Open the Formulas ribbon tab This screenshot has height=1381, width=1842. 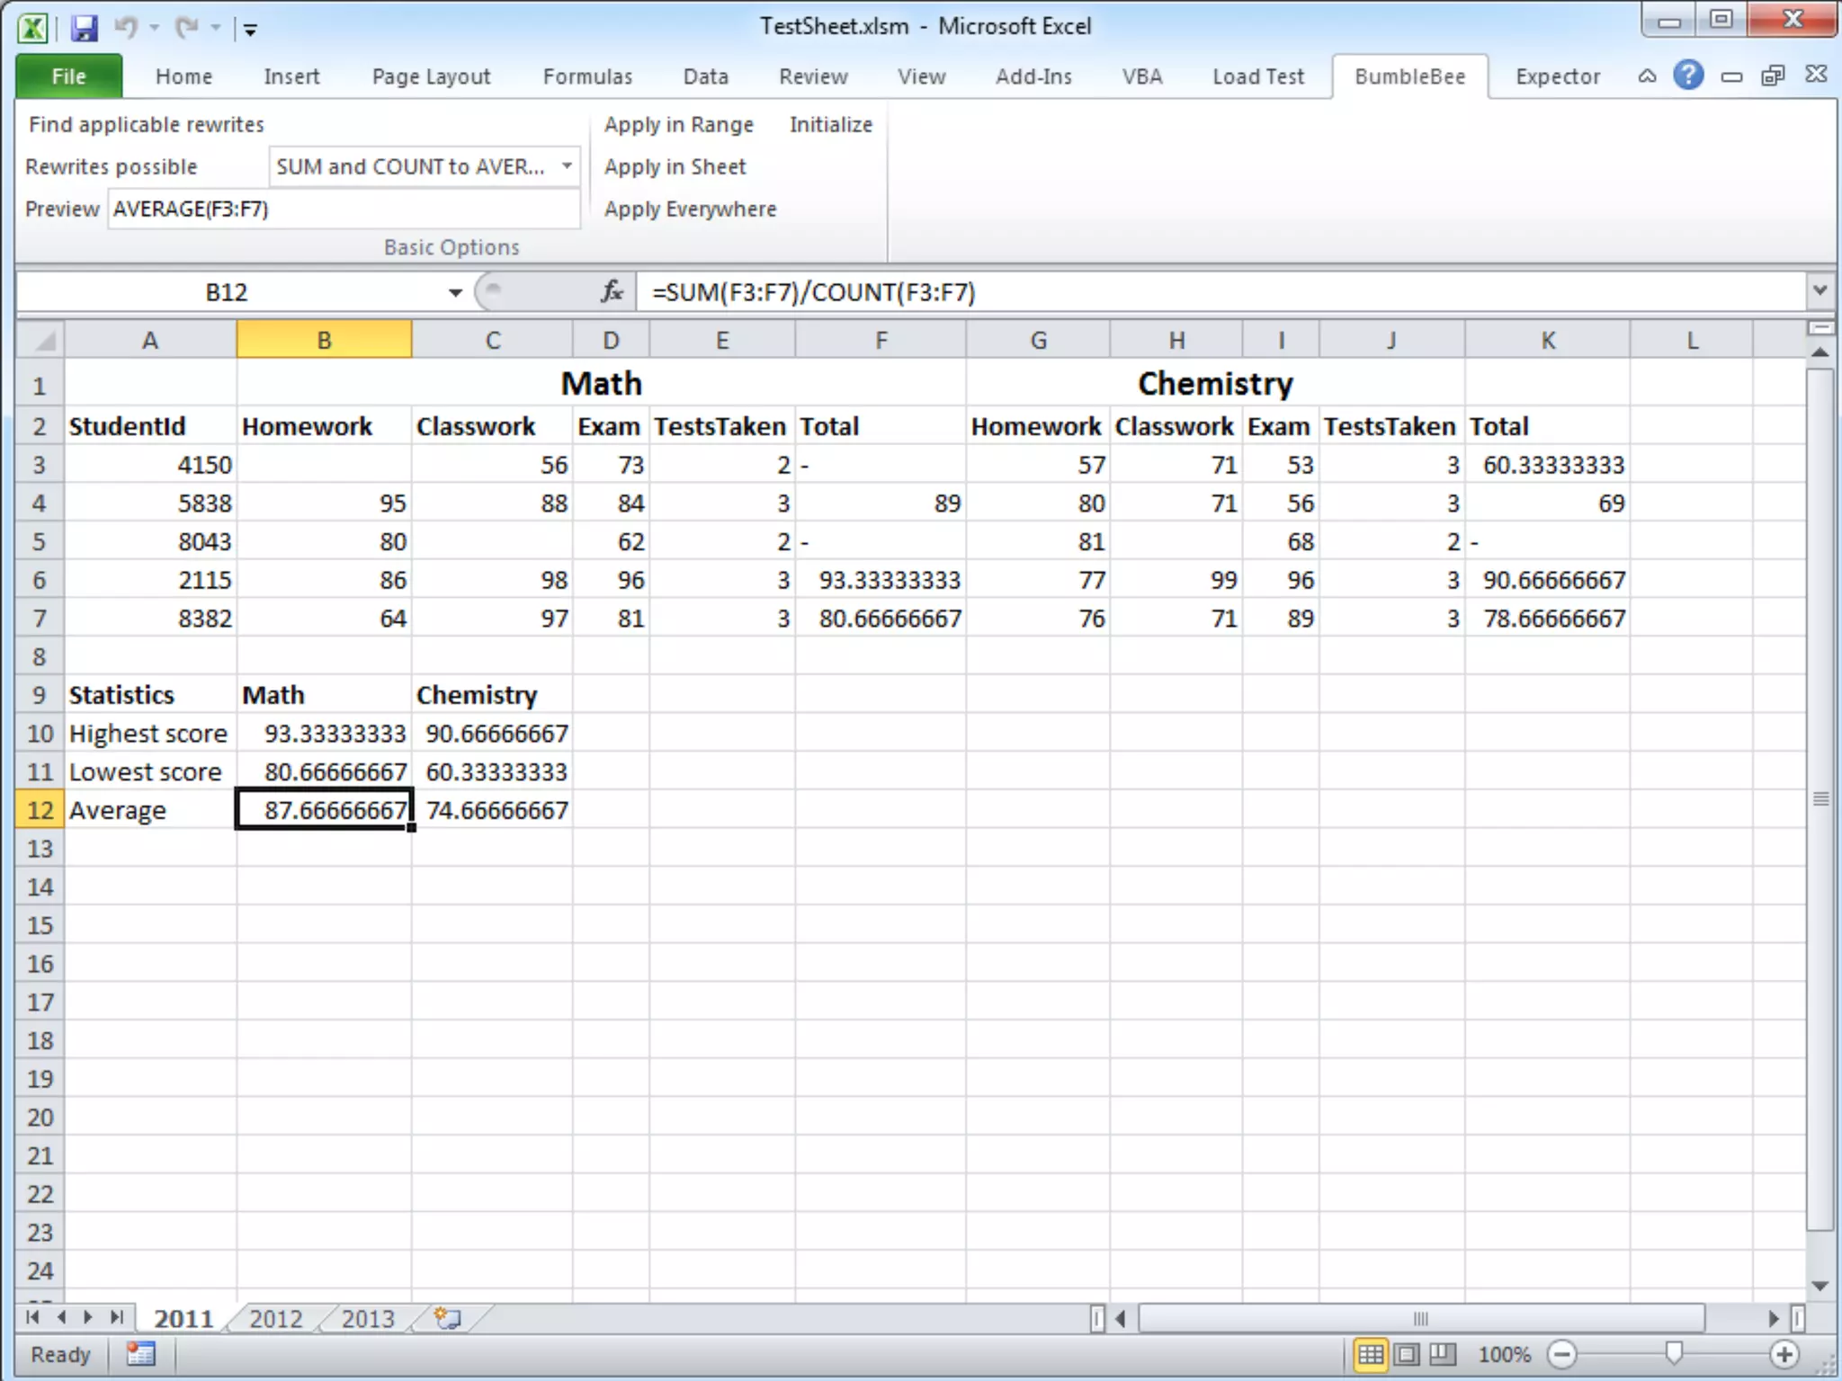tap(587, 76)
